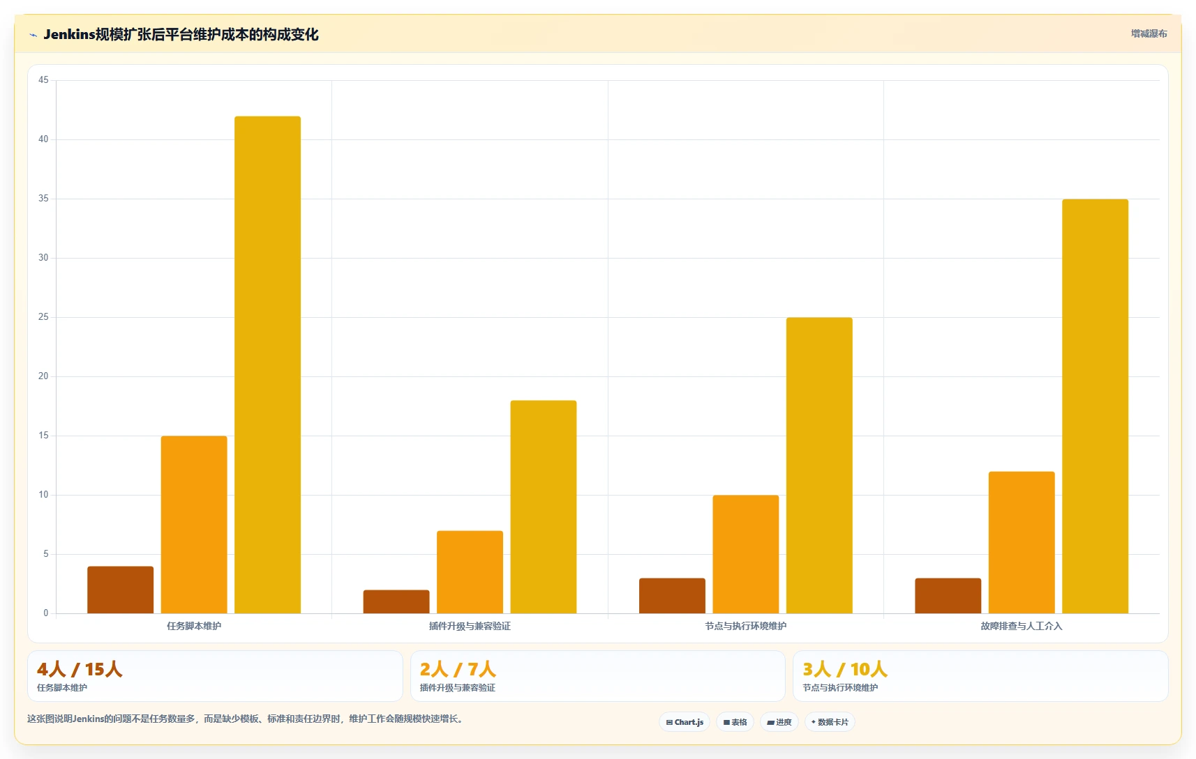Click the orange bar for 节点与执行环境维护
The width and height of the screenshot is (1196, 759).
[x=746, y=554]
